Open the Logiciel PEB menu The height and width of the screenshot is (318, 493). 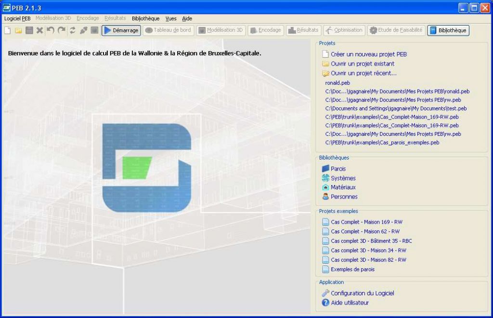pos(17,18)
